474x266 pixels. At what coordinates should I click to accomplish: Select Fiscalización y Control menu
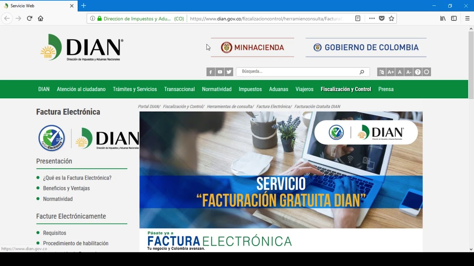click(346, 89)
